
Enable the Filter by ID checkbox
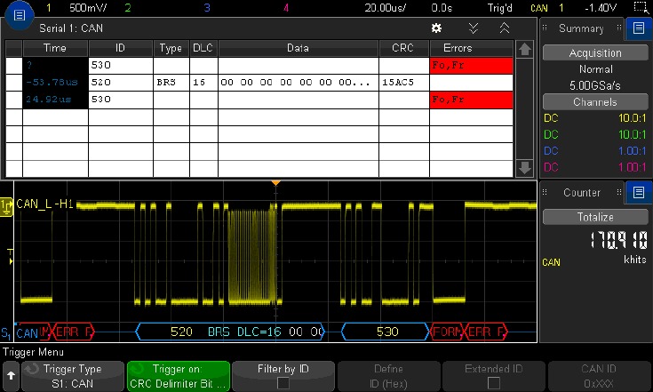pos(283,382)
